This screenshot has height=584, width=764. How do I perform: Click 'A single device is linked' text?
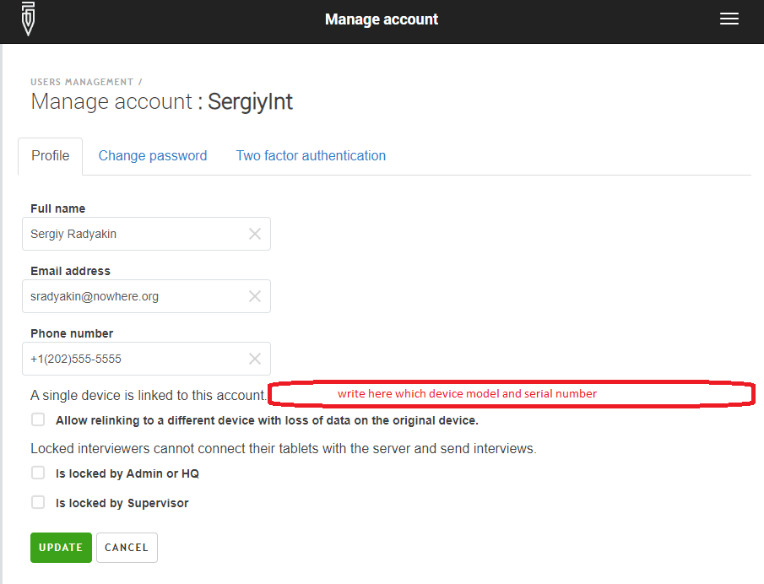[149, 395]
